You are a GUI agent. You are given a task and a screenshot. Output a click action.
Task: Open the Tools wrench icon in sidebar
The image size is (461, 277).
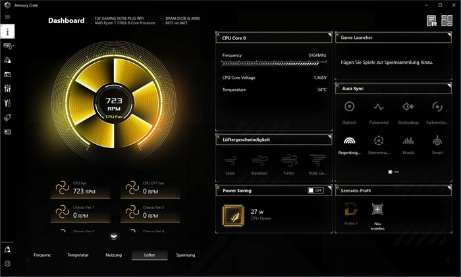(x=7, y=103)
